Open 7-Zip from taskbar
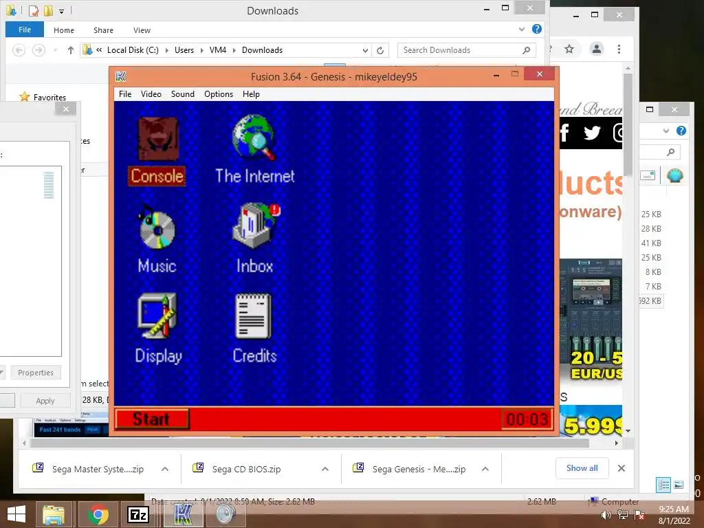 click(x=138, y=514)
